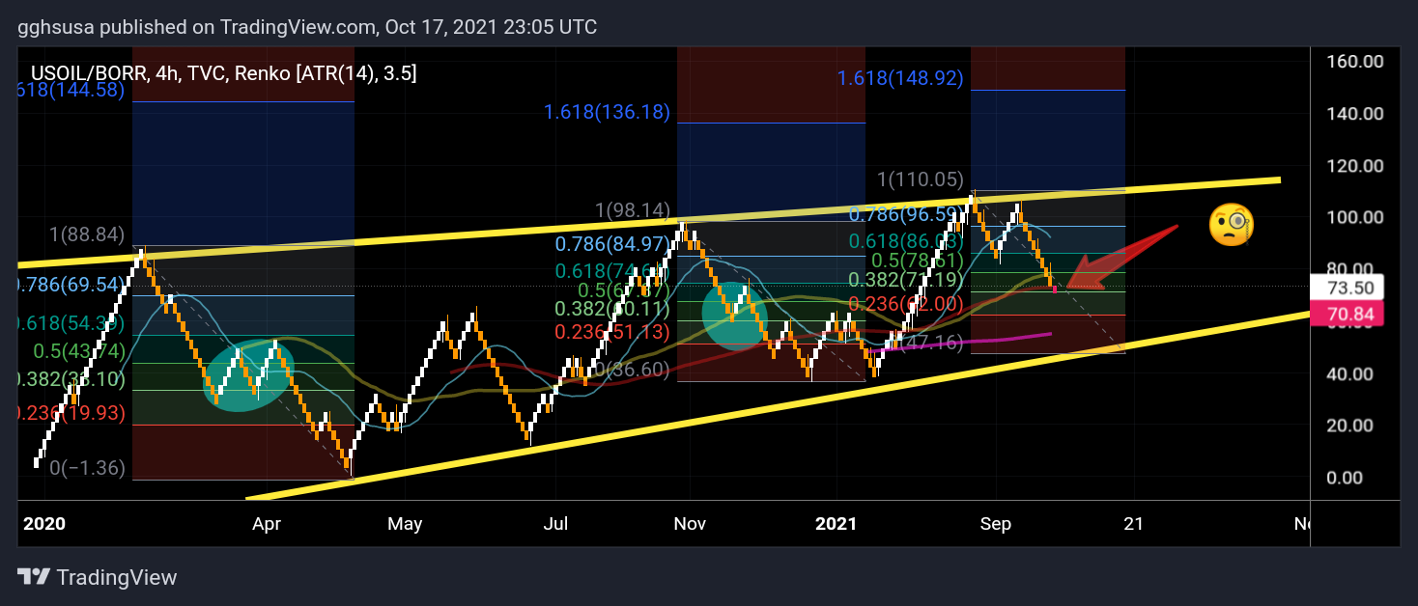The image size is (1418, 606).
Task: Select the Fibonacci label 0.236(51.13)
Action: [612, 331]
